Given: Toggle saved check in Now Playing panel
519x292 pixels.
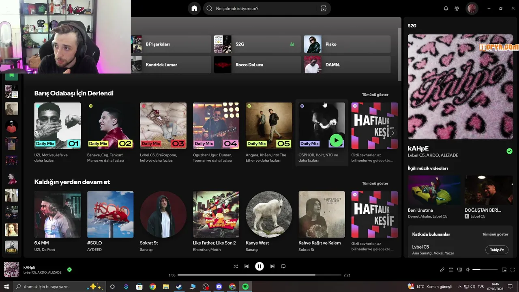Looking at the screenshot, I should (x=509, y=151).
